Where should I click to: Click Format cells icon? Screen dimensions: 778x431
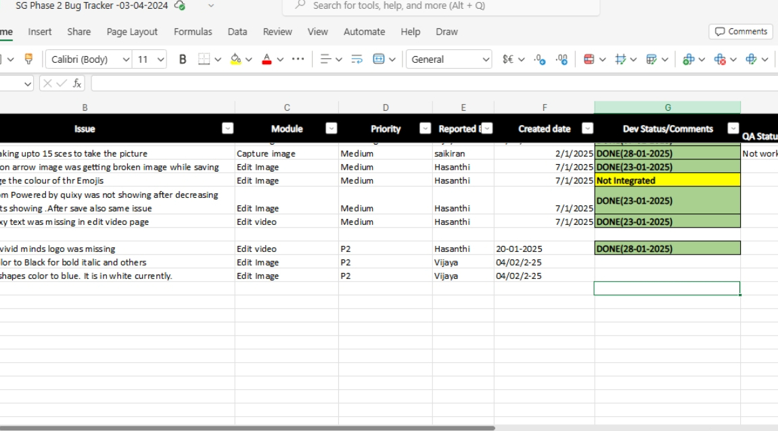751,59
